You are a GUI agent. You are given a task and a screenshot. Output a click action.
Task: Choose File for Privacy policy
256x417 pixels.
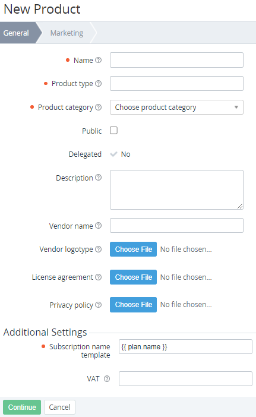point(134,305)
